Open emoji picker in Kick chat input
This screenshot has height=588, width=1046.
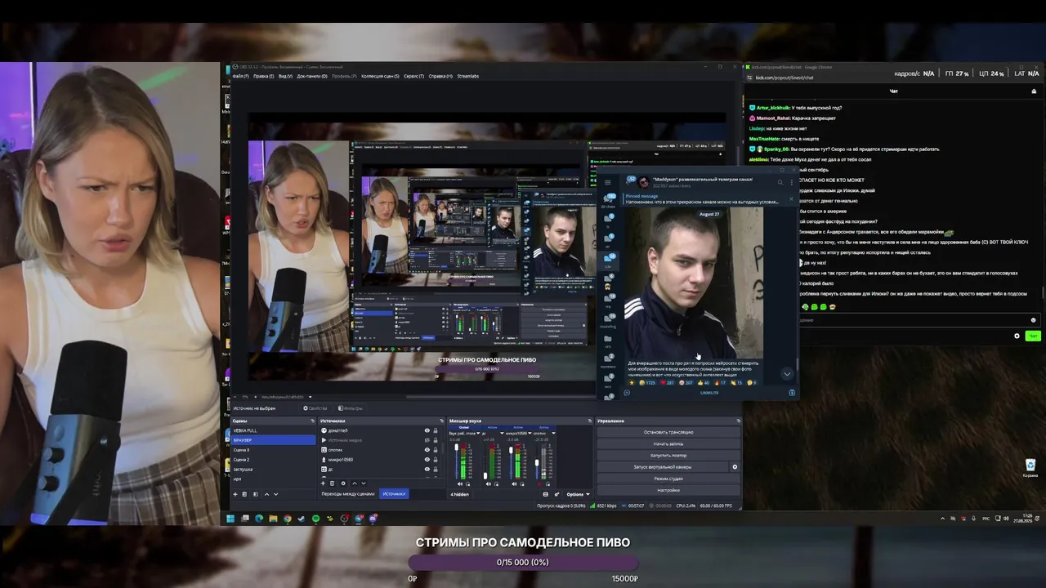(x=1034, y=320)
